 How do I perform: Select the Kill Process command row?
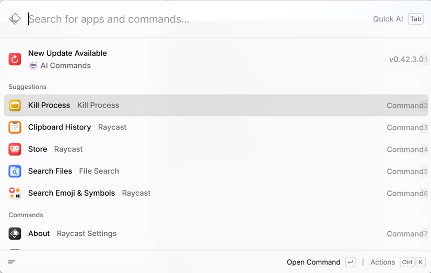[209, 105]
